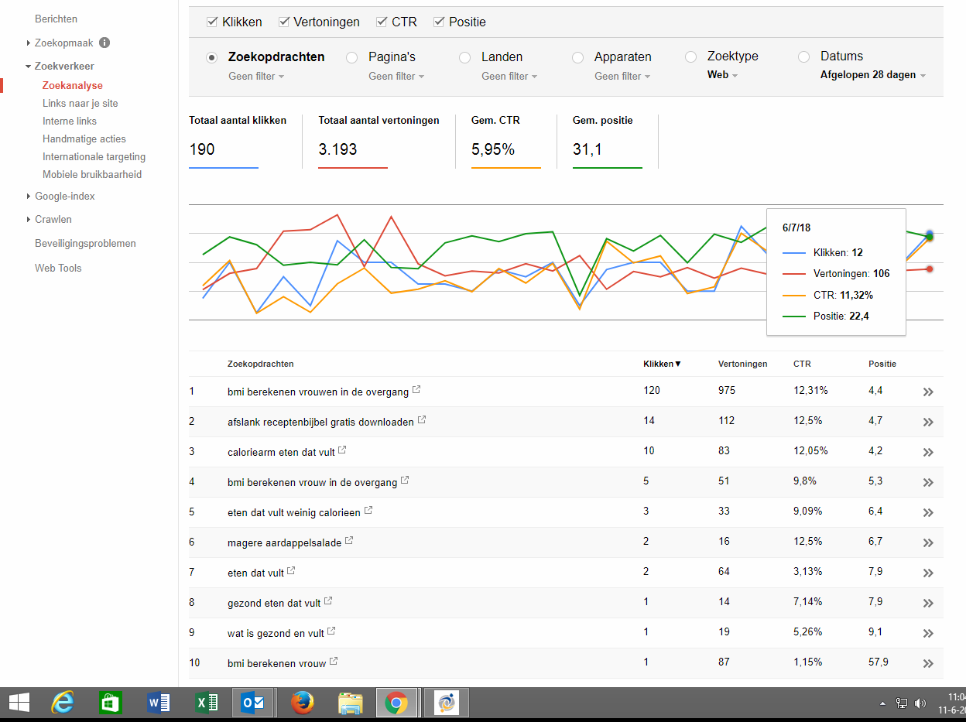Select the Apparaten radio button
Image resolution: width=966 pixels, height=722 pixels.
pyautogui.click(x=577, y=57)
